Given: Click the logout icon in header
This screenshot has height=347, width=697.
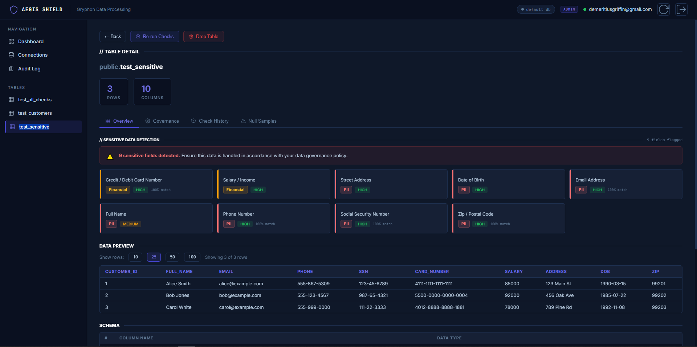Looking at the screenshot, I should coord(681,9).
